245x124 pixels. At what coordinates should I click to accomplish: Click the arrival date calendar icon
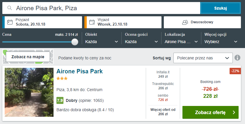click(10, 22)
